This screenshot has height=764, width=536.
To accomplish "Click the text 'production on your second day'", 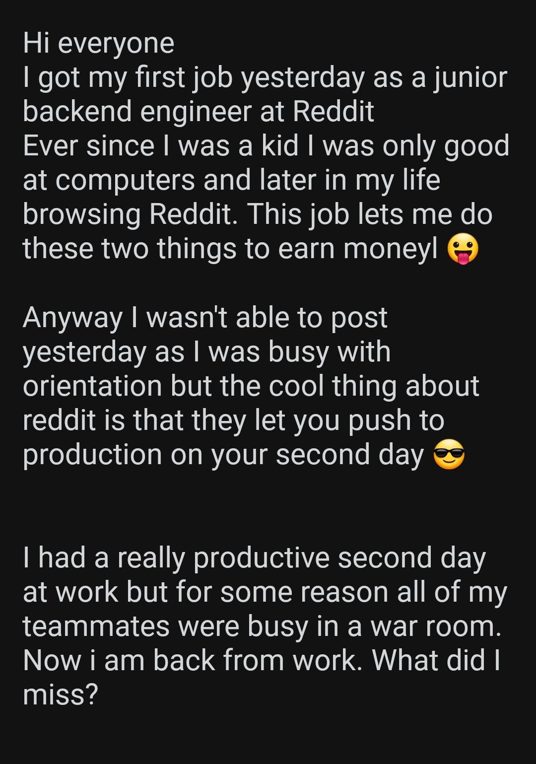I will [x=223, y=455].
